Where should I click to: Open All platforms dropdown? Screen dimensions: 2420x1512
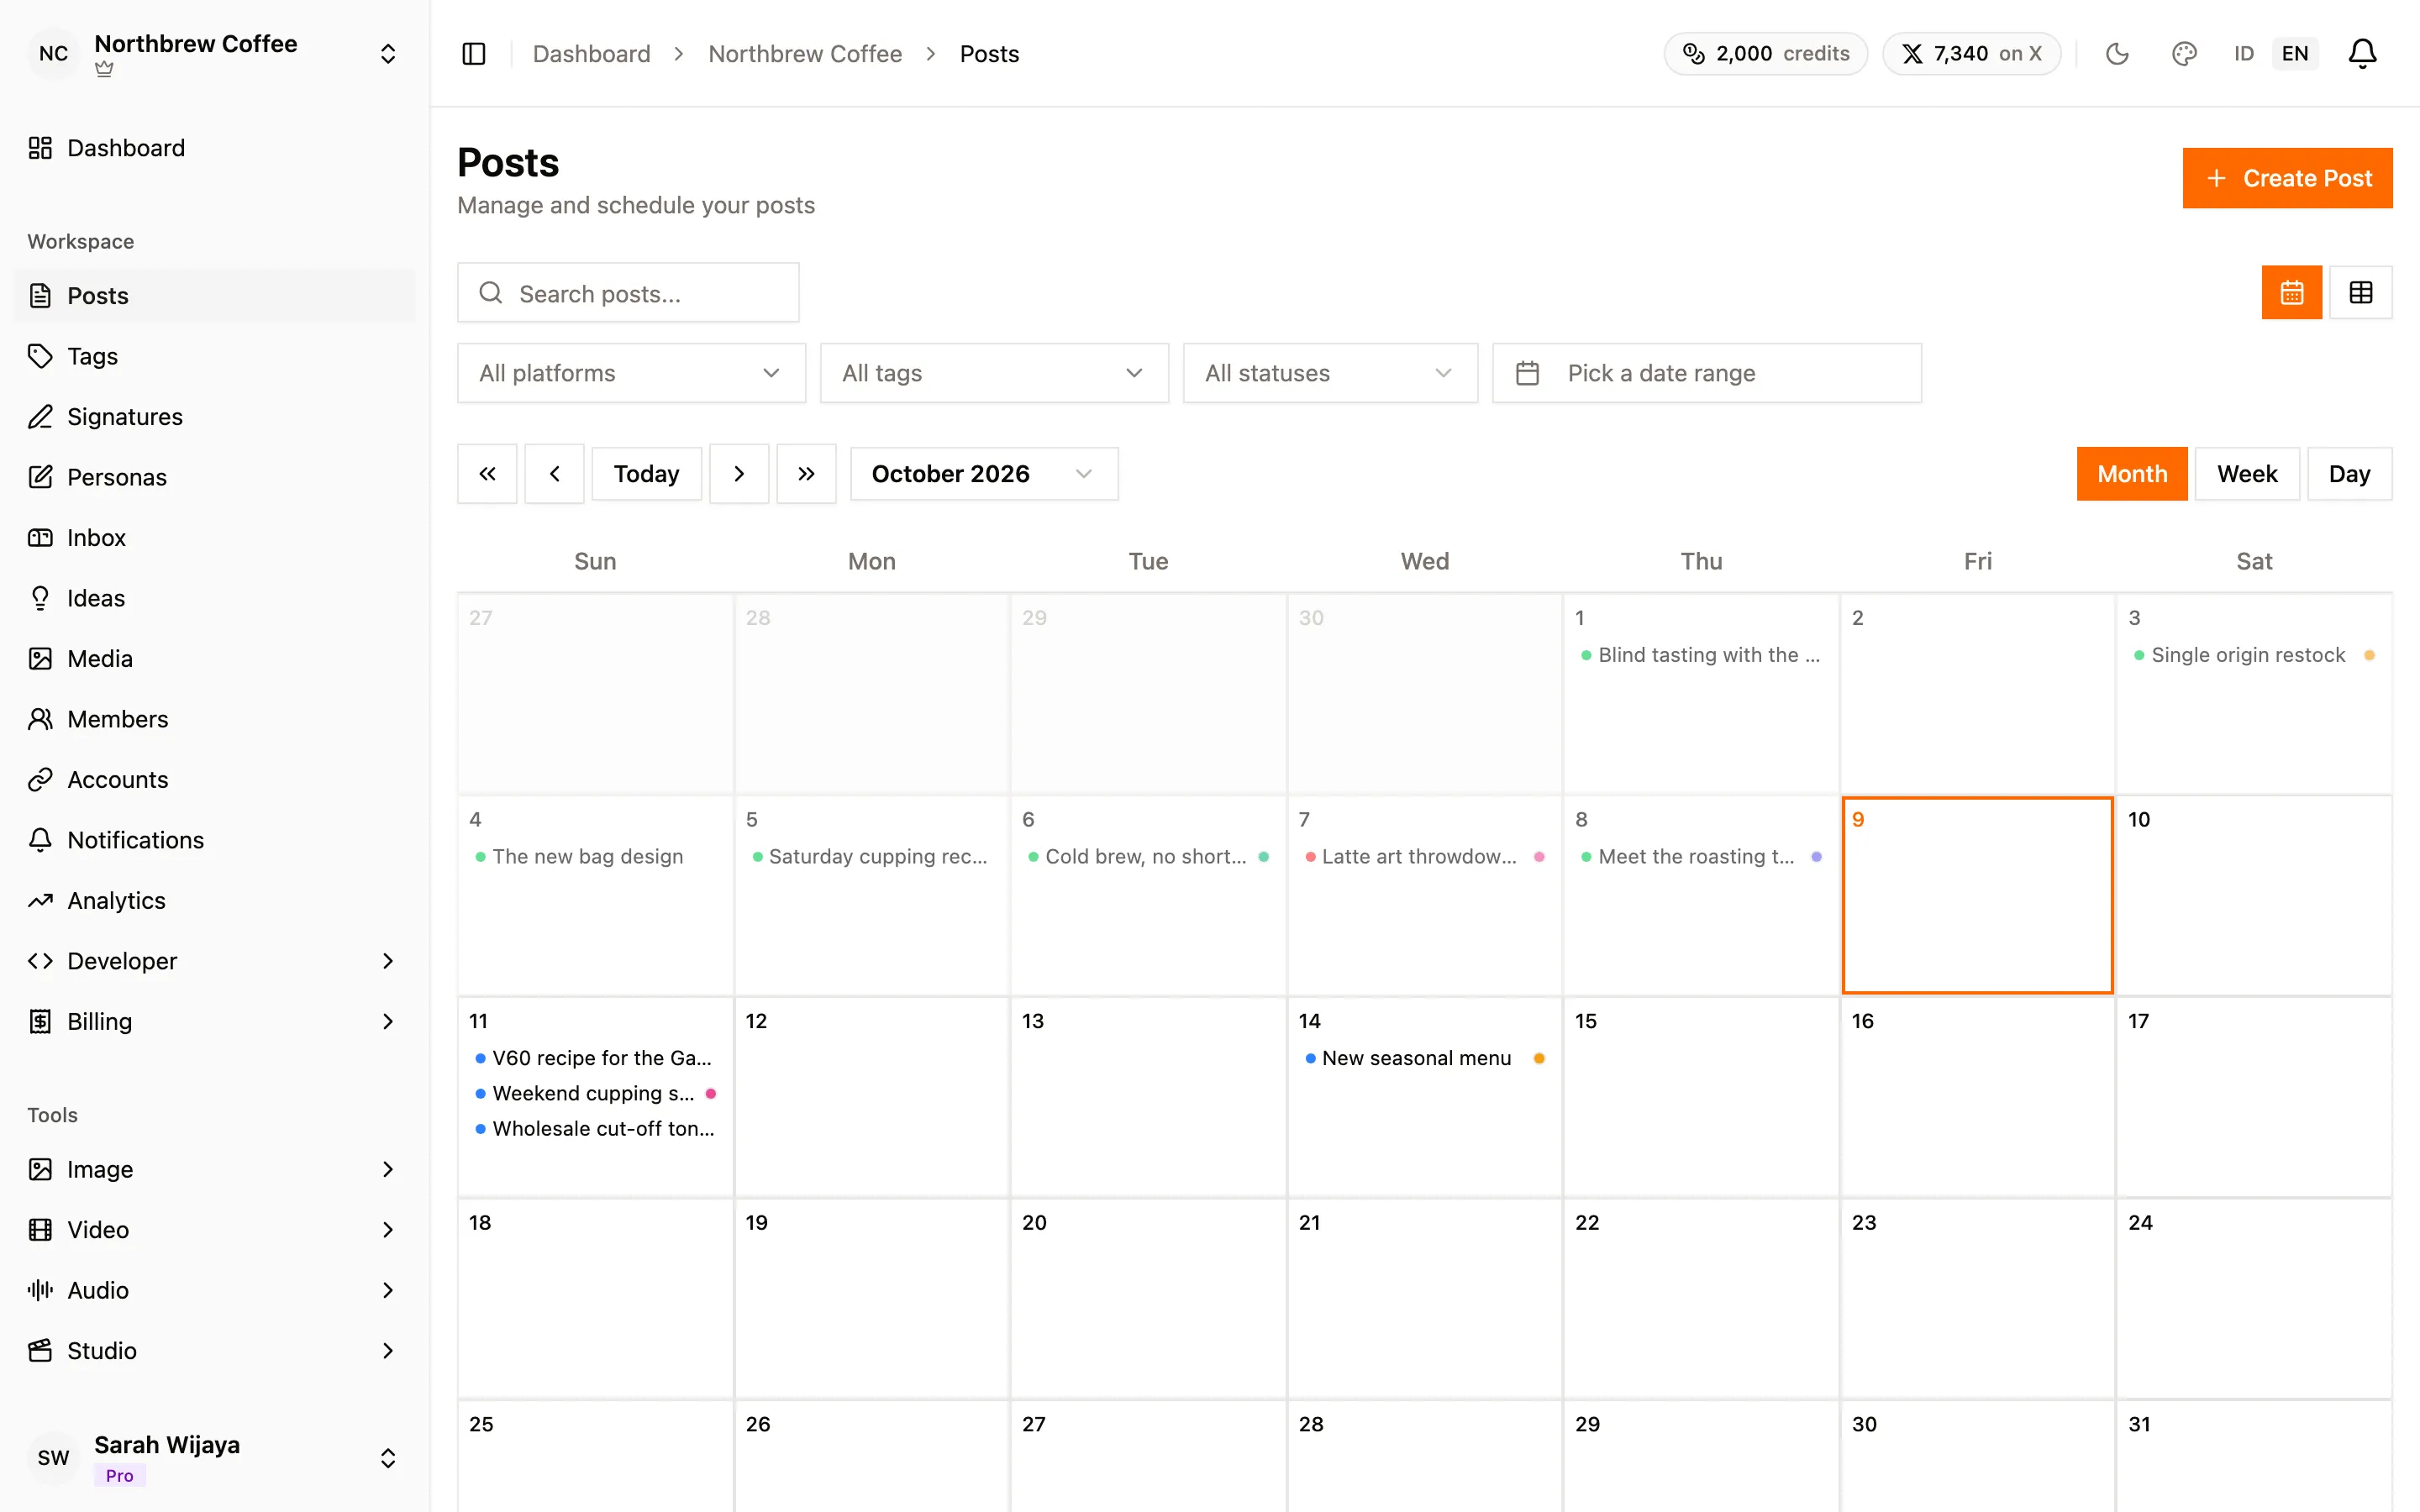pyautogui.click(x=631, y=373)
